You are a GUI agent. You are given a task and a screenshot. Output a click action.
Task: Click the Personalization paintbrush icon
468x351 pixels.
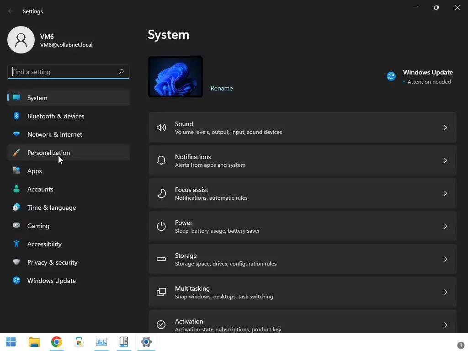(x=16, y=153)
